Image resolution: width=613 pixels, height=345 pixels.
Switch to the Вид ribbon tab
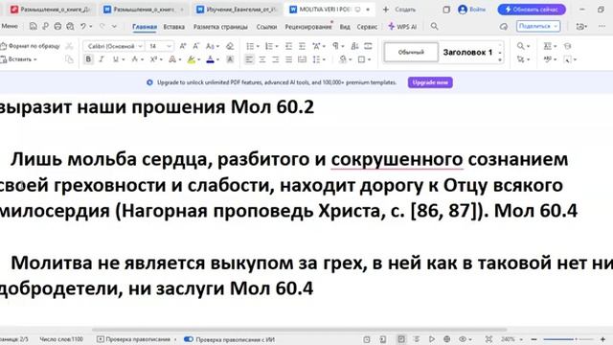[345, 27]
